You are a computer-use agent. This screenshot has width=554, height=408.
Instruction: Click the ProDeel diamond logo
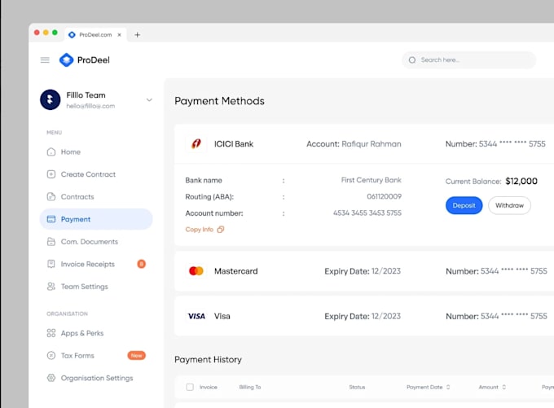(x=67, y=60)
